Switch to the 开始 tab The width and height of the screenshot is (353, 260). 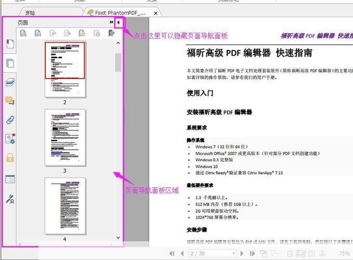[30, 13]
